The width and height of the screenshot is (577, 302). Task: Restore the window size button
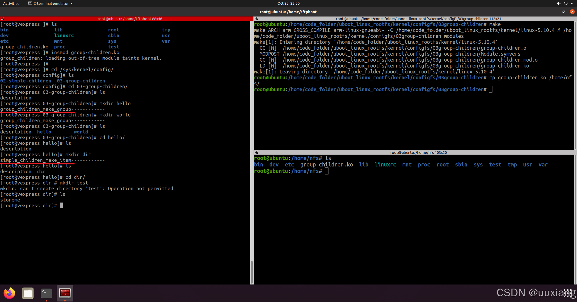coord(563,12)
